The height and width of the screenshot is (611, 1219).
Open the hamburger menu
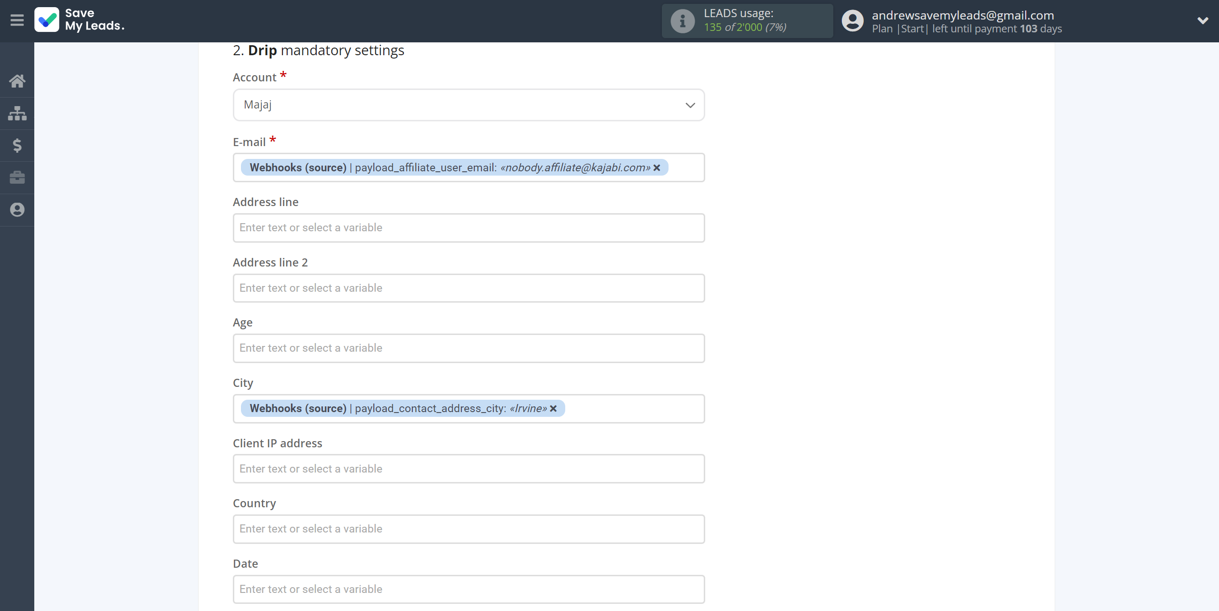click(17, 20)
